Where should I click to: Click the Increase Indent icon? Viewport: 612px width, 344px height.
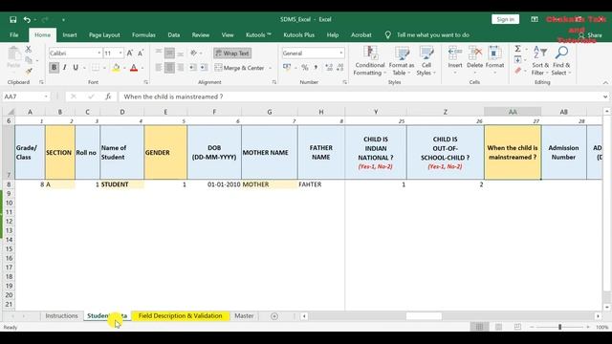pos(204,68)
